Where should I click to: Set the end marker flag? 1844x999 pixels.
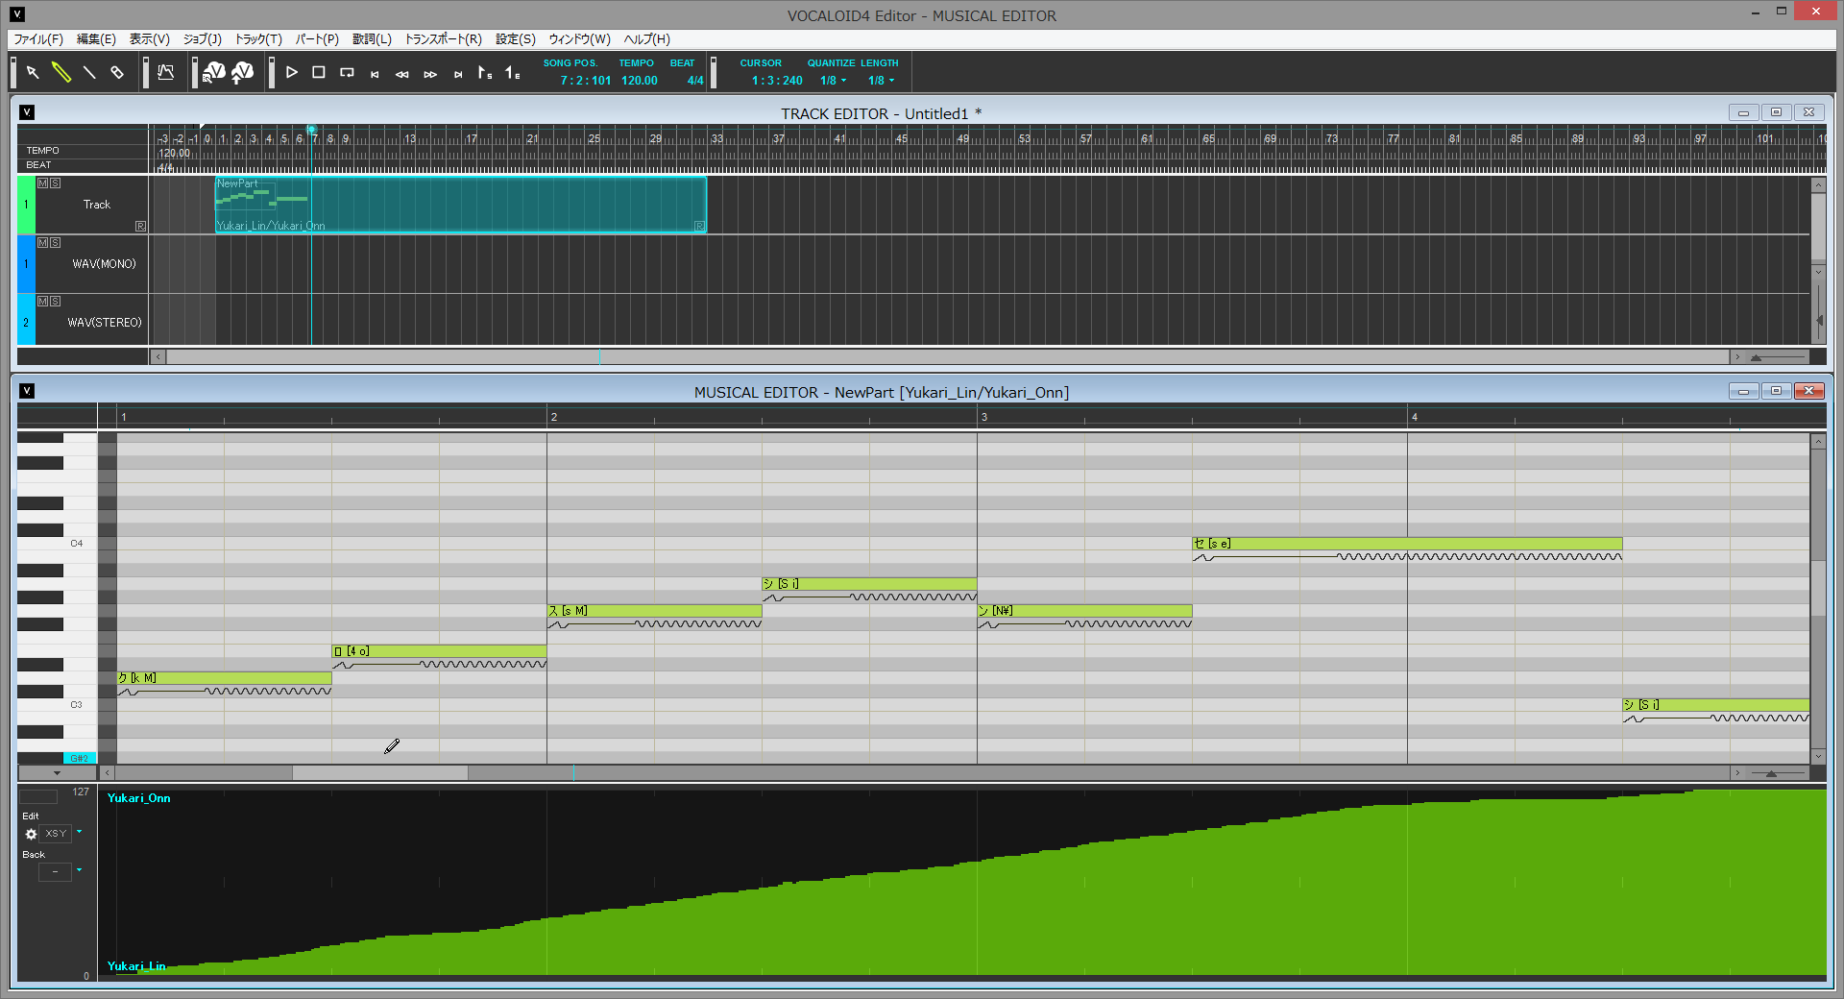point(513,72)
